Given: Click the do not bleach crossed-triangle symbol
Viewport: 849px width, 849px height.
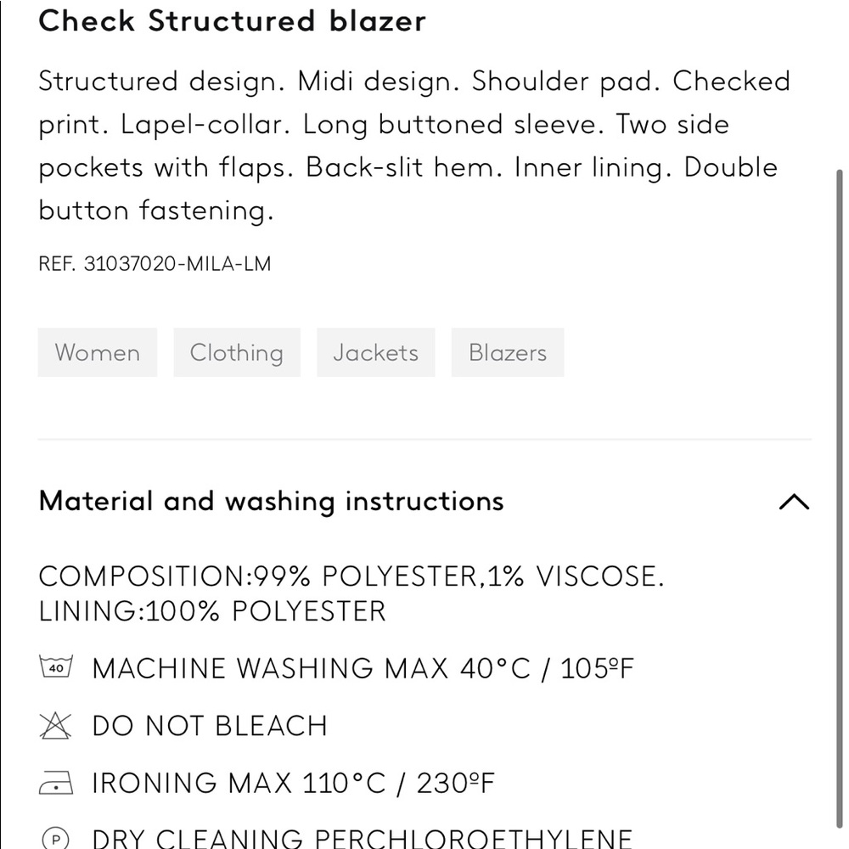Looking at the screenshot, I should 56,726.
